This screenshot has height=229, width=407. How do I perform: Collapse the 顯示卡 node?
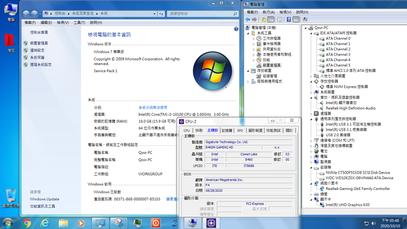(x=311, y=200)
